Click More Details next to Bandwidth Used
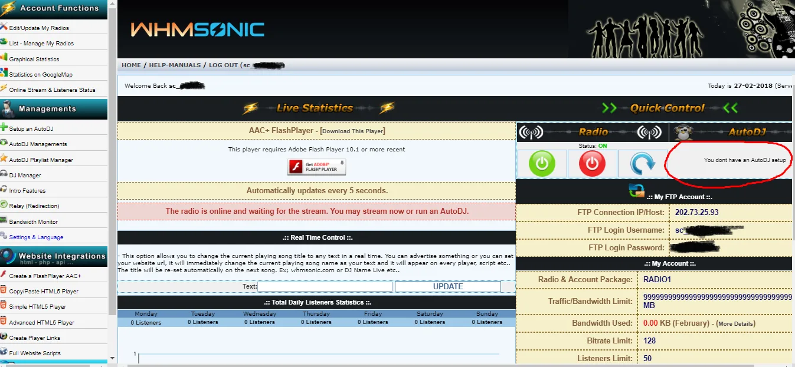The width and height of the screenshot is (795, 367). (x=736, y=323)
